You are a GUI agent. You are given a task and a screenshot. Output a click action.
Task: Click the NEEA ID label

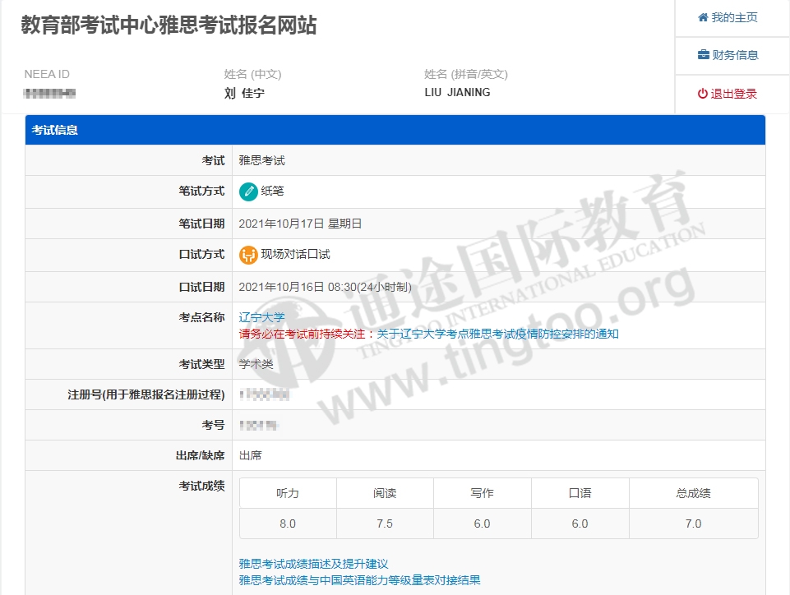(x=47, y=74)
